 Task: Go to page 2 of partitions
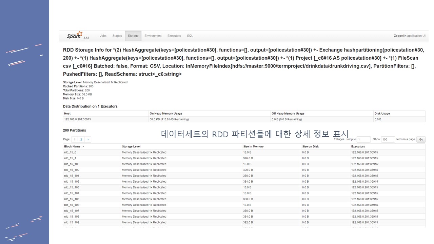coord(81,139)
